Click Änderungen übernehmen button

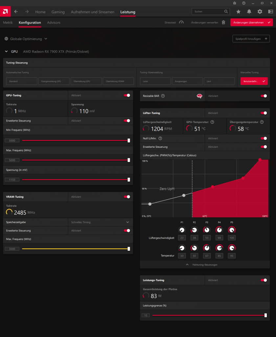pyautogui.click(x=252, y=22)
